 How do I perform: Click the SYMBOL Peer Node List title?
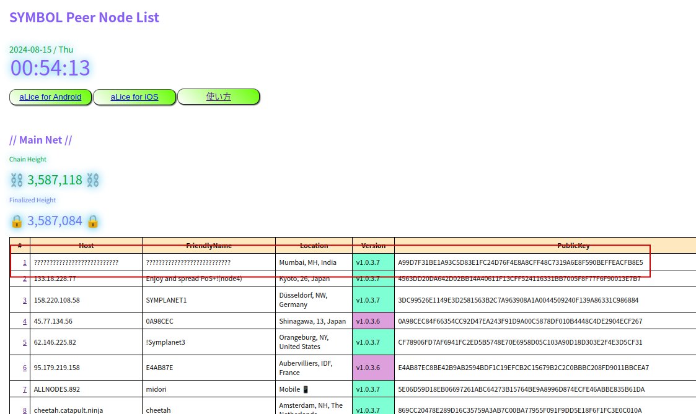(x=84, y=17)
